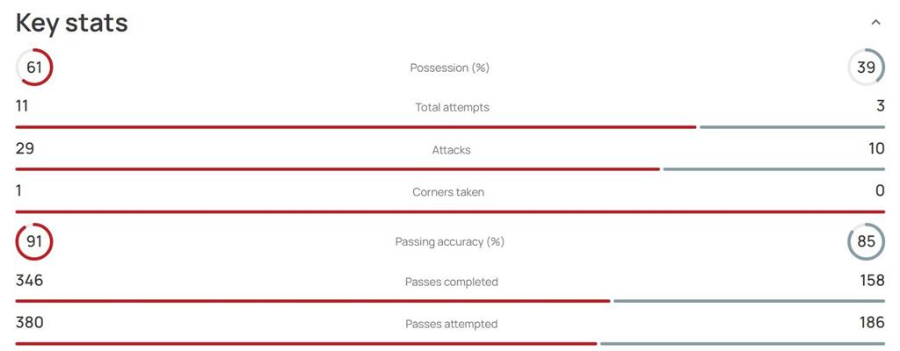Click the red Attacks bar segment

pyautogui.click(x=337, y=169)
